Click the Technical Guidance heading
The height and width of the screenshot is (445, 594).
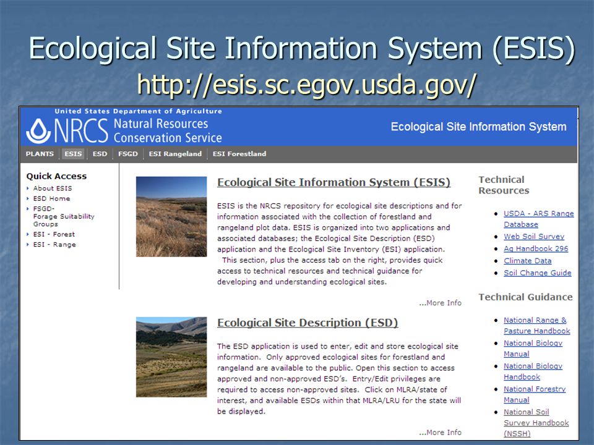[525, 297]
